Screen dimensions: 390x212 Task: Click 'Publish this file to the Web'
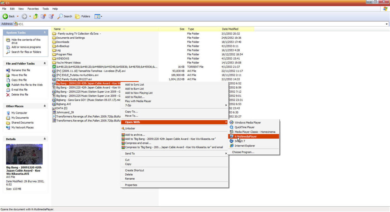(x=27, y=85)
